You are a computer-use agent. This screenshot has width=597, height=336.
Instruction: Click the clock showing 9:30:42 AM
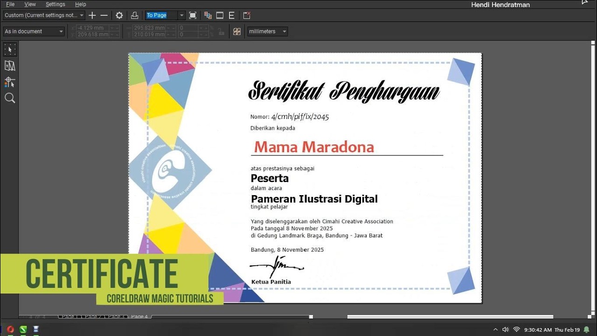click(x=538, y=329)
